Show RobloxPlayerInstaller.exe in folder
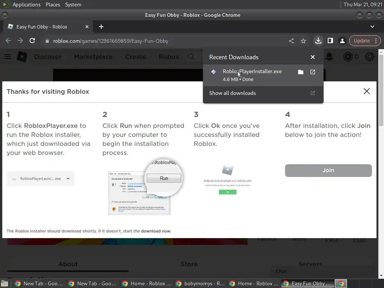Screen dimensions: 384x288 point(300,72)
